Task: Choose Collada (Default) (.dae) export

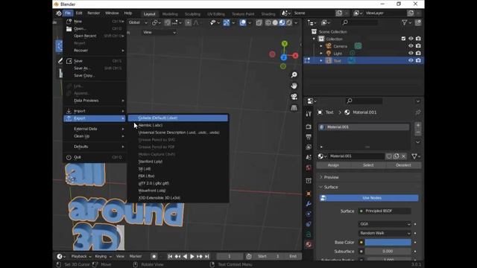Action: [x=177, y=118]
